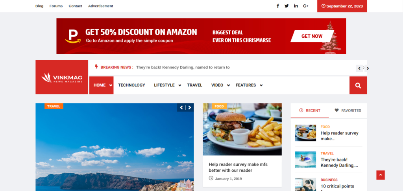Open the Technology menu item
Viewport: 403px width, 191px height.
click(131, 85)
